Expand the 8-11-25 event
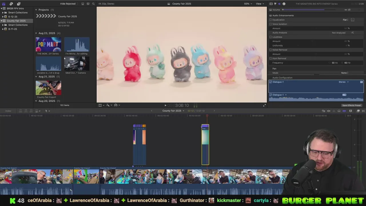The width and height of the screenshot is (366, 206). pyautogui.click(x=3, y=29)
